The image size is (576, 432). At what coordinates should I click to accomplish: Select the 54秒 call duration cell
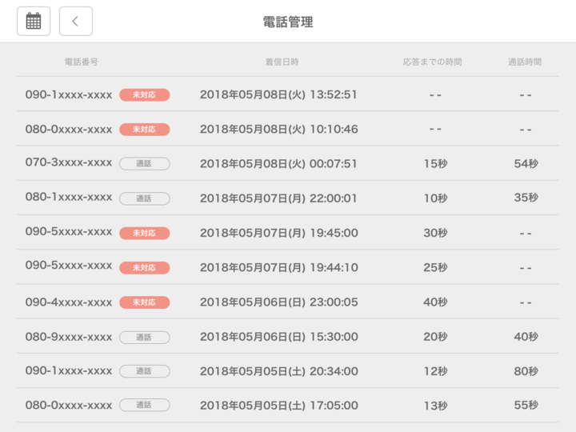point(526,164)
